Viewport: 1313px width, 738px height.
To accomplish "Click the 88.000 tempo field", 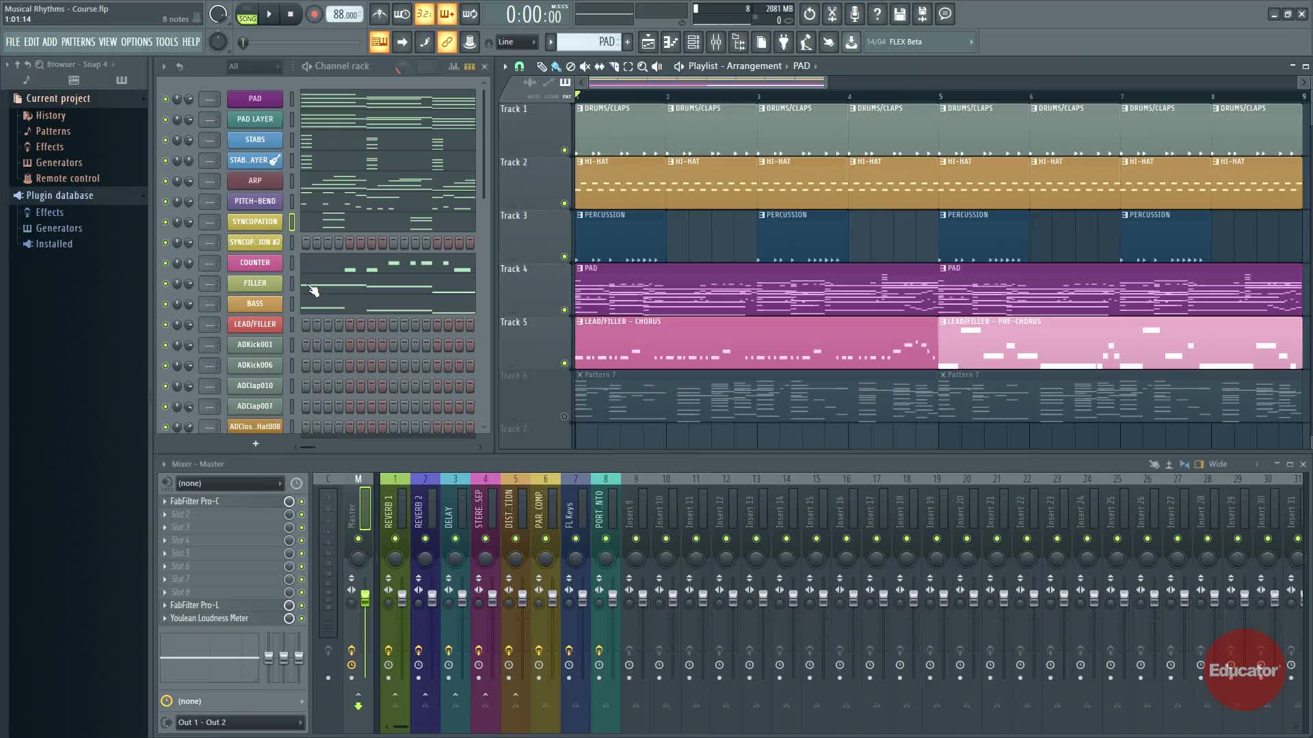I will [345, 14].
